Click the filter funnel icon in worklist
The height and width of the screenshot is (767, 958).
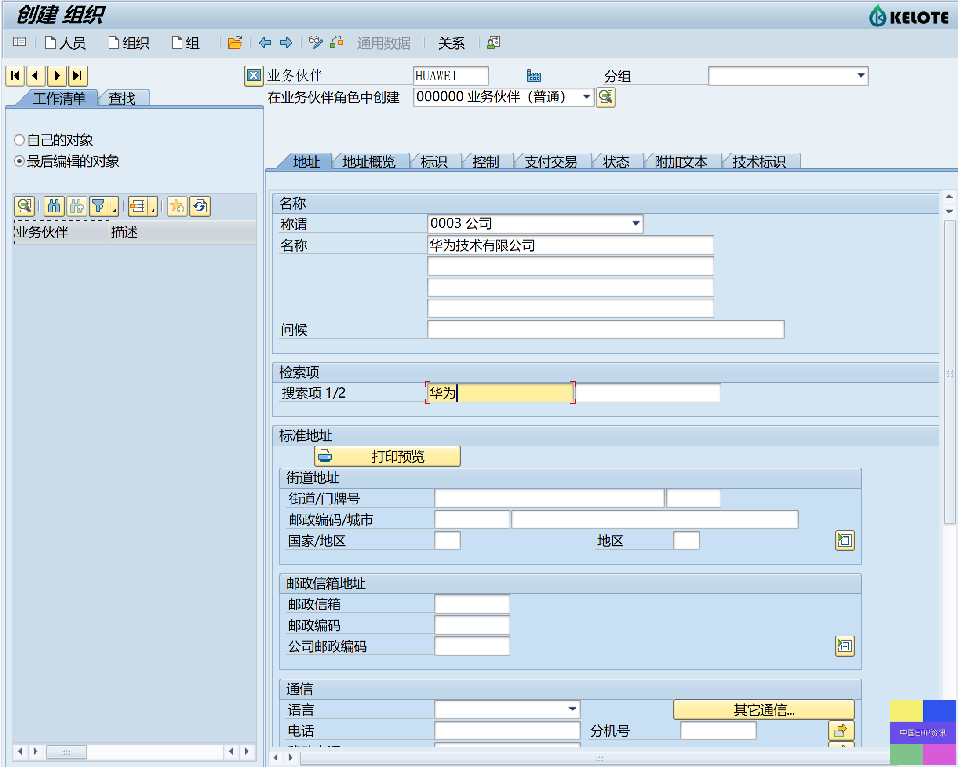click(x=99, y=206)
